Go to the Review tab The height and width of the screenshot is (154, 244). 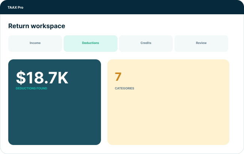[x=201, y=44]
